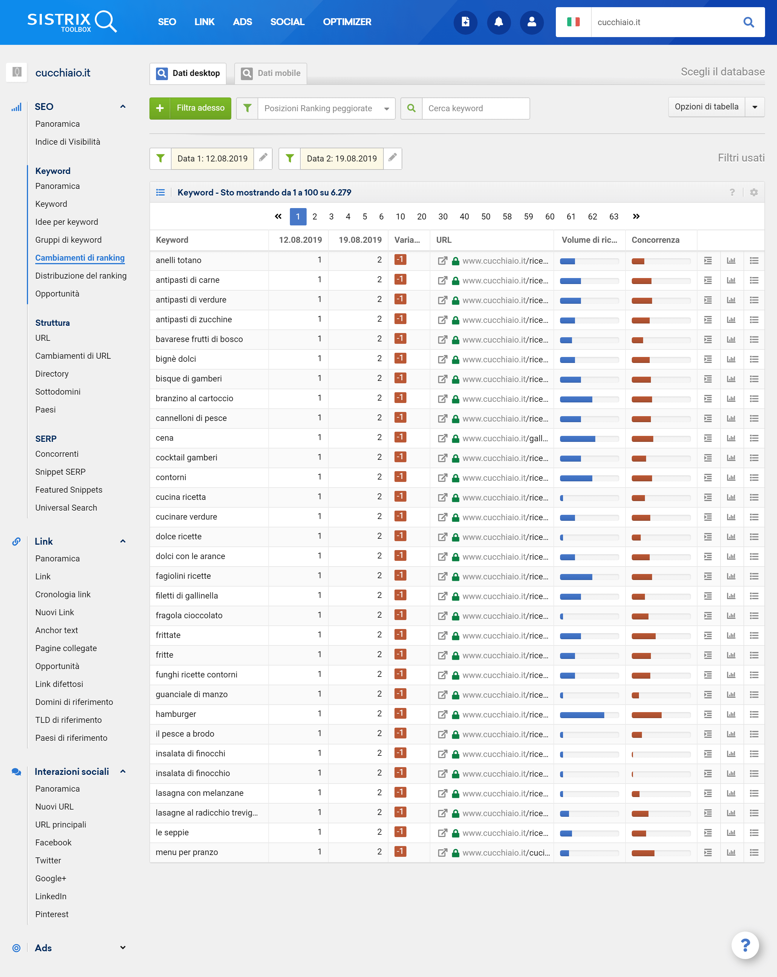The width and height of the screenshot is (777, 977).
Task: Click the Italian flag country selector
Action: [573, 22]
